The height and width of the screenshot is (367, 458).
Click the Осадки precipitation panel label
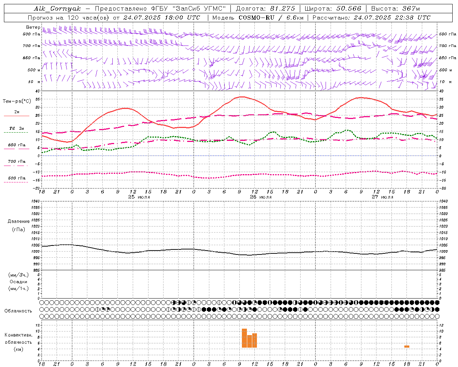click(x=19, y=282)
